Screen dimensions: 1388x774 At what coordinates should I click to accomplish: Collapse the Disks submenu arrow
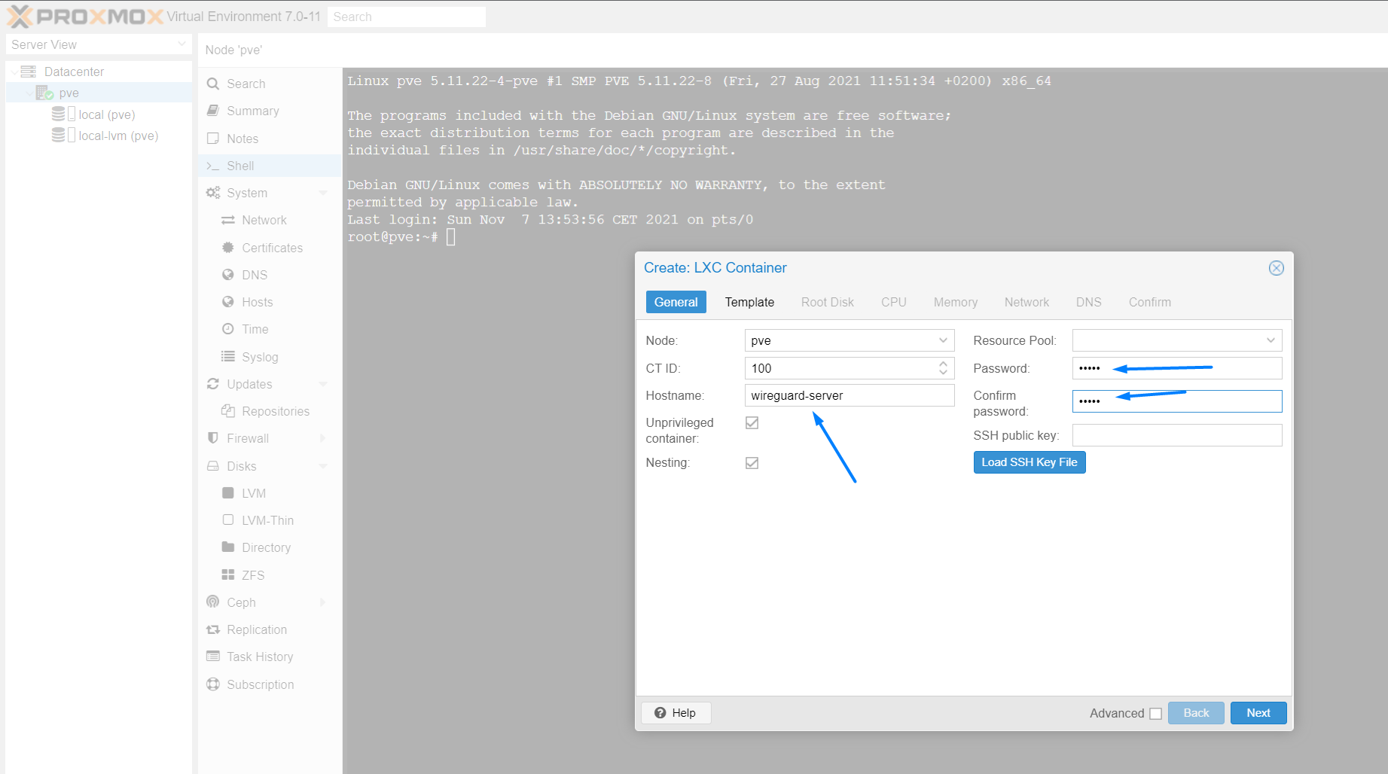323,466
